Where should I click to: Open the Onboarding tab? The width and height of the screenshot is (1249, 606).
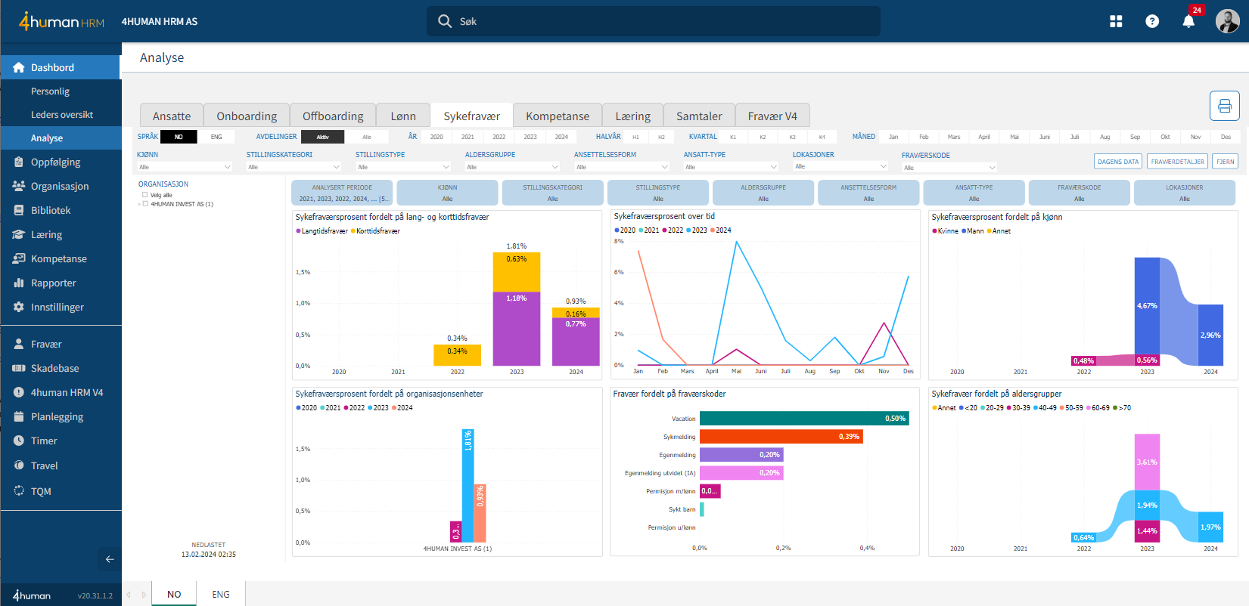click(x=247, y=116)
